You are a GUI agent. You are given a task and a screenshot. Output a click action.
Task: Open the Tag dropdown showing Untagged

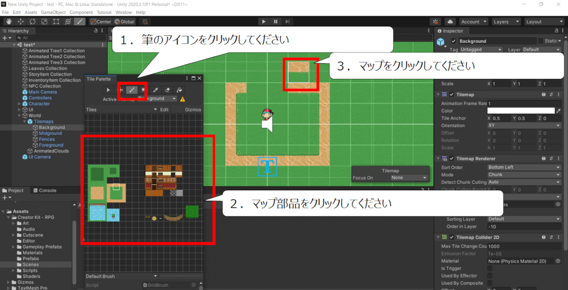point(481,50)
